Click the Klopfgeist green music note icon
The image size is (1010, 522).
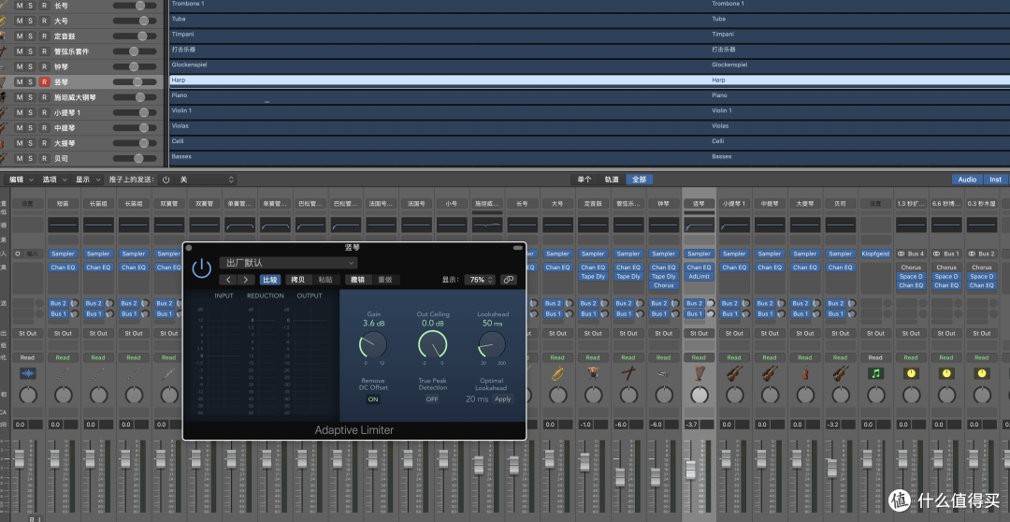click(x=875, y=373)
